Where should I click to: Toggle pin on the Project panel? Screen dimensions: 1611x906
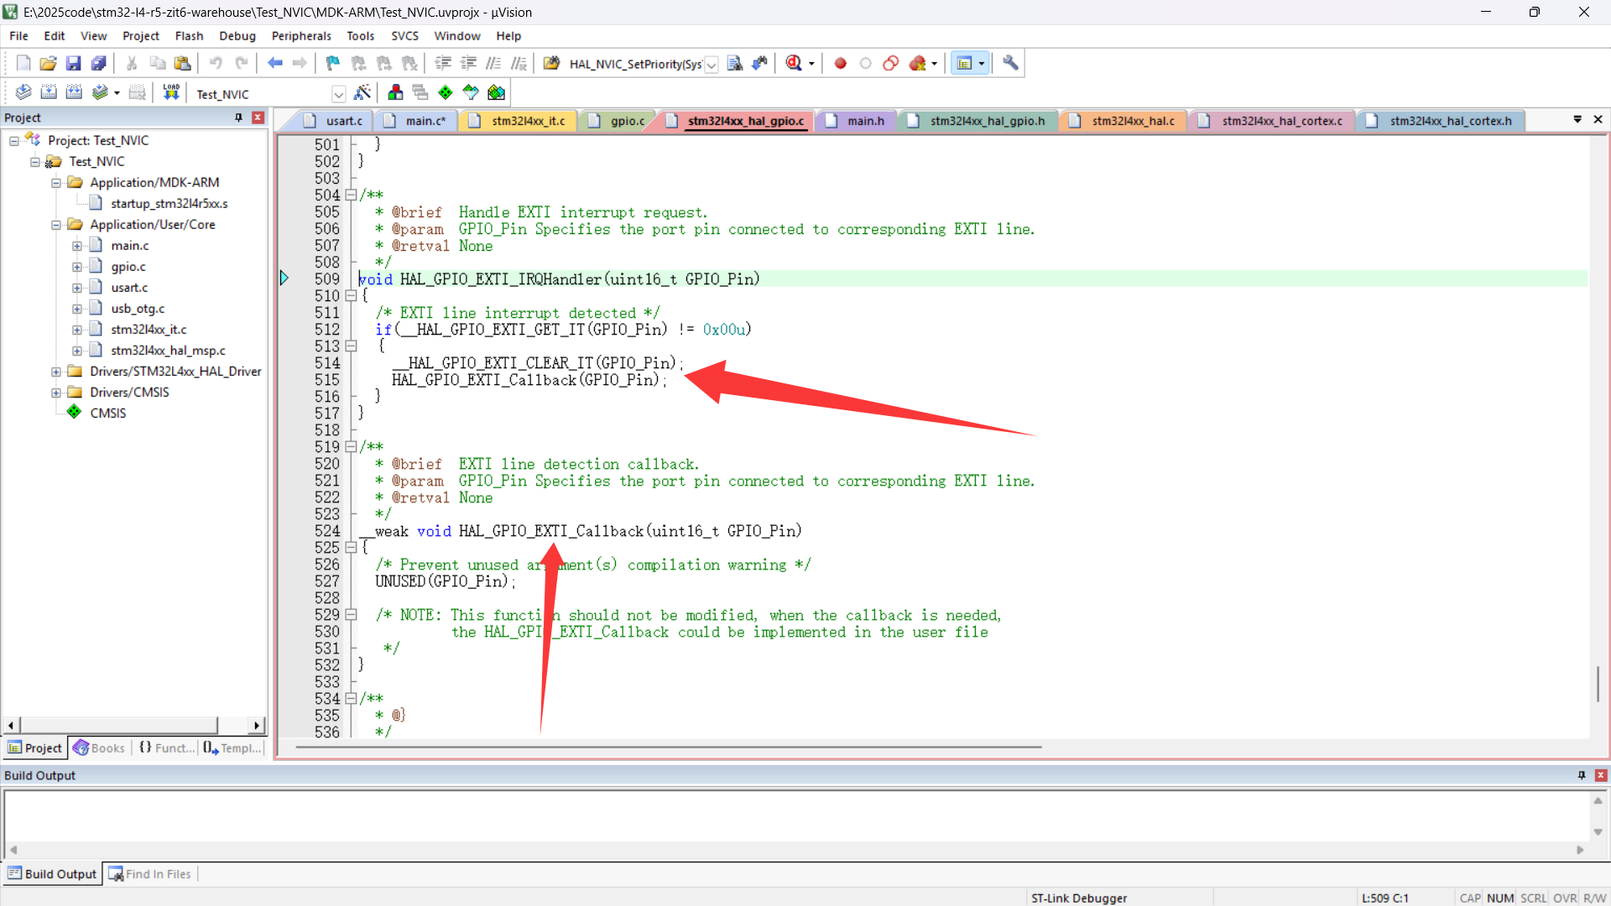[x=238, y=117]
